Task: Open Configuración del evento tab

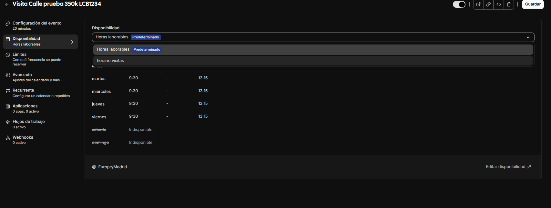Action: point(37,25)
